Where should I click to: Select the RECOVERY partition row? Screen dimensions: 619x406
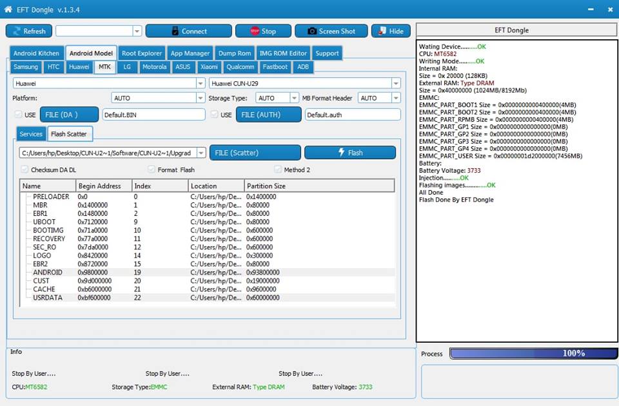click(208, 238)
